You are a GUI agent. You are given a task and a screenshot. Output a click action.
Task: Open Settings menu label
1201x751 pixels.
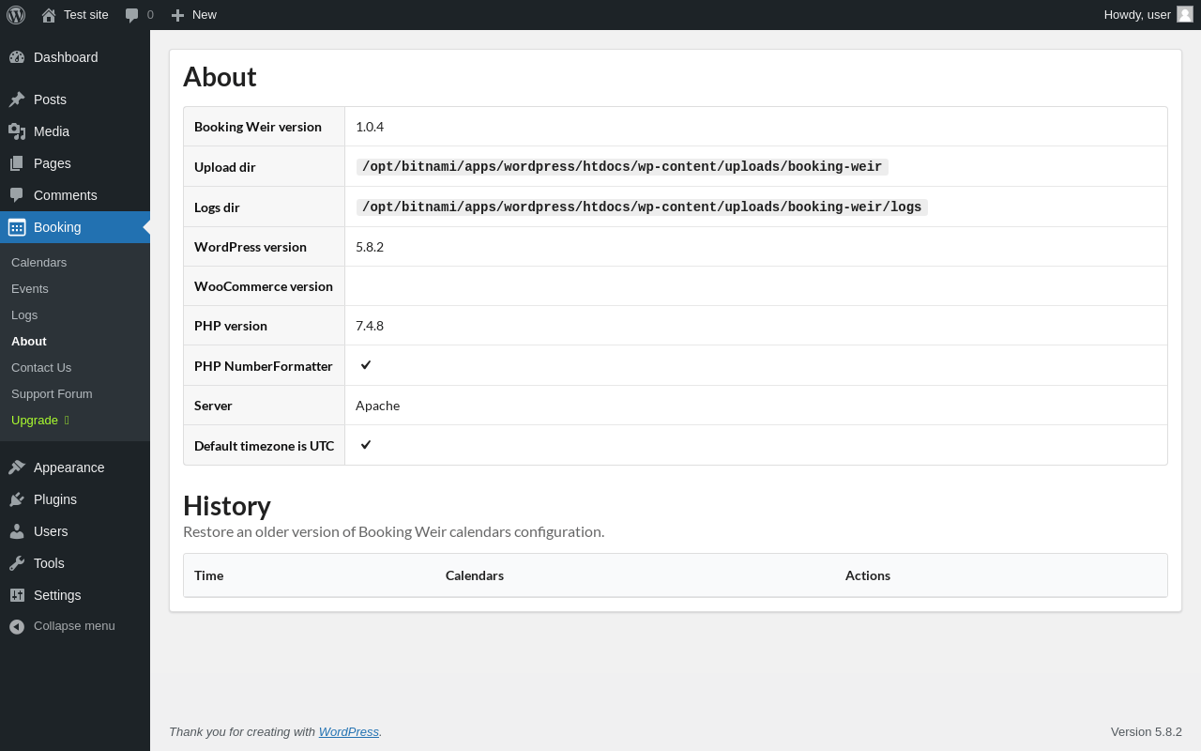(x=57, y=595)
